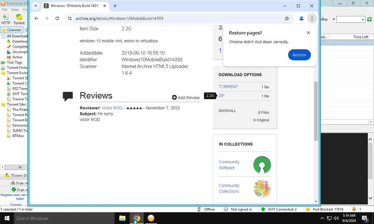The width and height of the screenshot is (374, 224).
Task: Open the Chrome tab search dropdown arrow
Action: (x=36, y=6)
